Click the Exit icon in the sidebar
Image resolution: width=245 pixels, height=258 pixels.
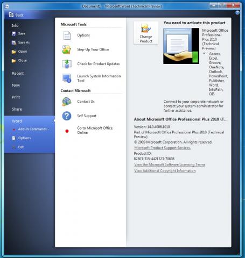(14, 147)
